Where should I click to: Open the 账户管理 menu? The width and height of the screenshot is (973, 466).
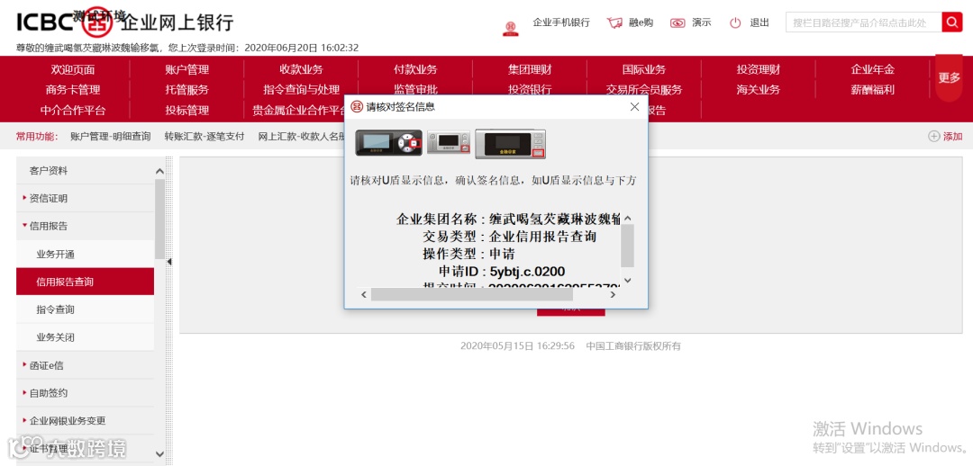pyautogui.click(x=186, y=69)
